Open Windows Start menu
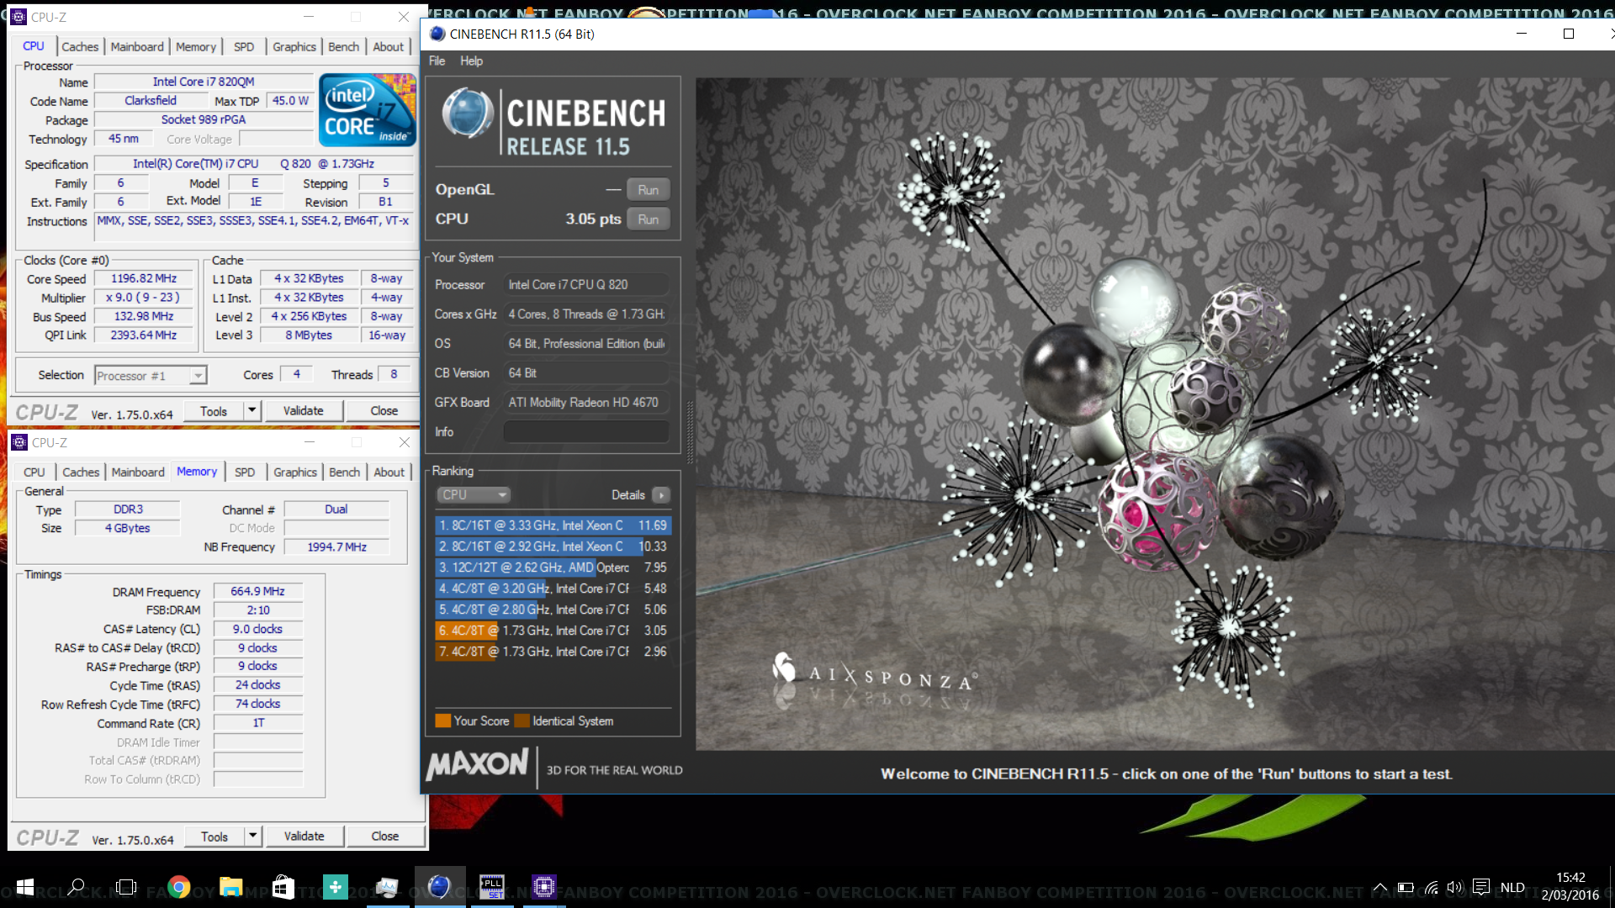 [x=24, y=887]
